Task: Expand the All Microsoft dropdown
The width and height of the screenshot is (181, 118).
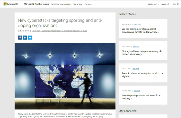Action: [x=153, y=4]
